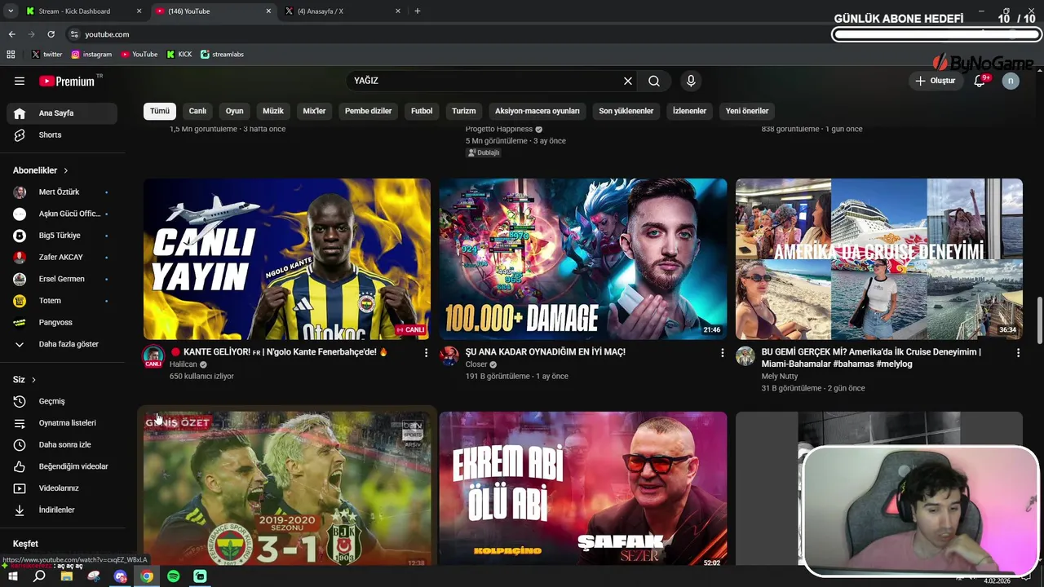Image resolution: width=1044 pixels, height=587 pixels.
Task: Open Aşkın Gücü Official subscription
Action: click(x=62, y=214)
